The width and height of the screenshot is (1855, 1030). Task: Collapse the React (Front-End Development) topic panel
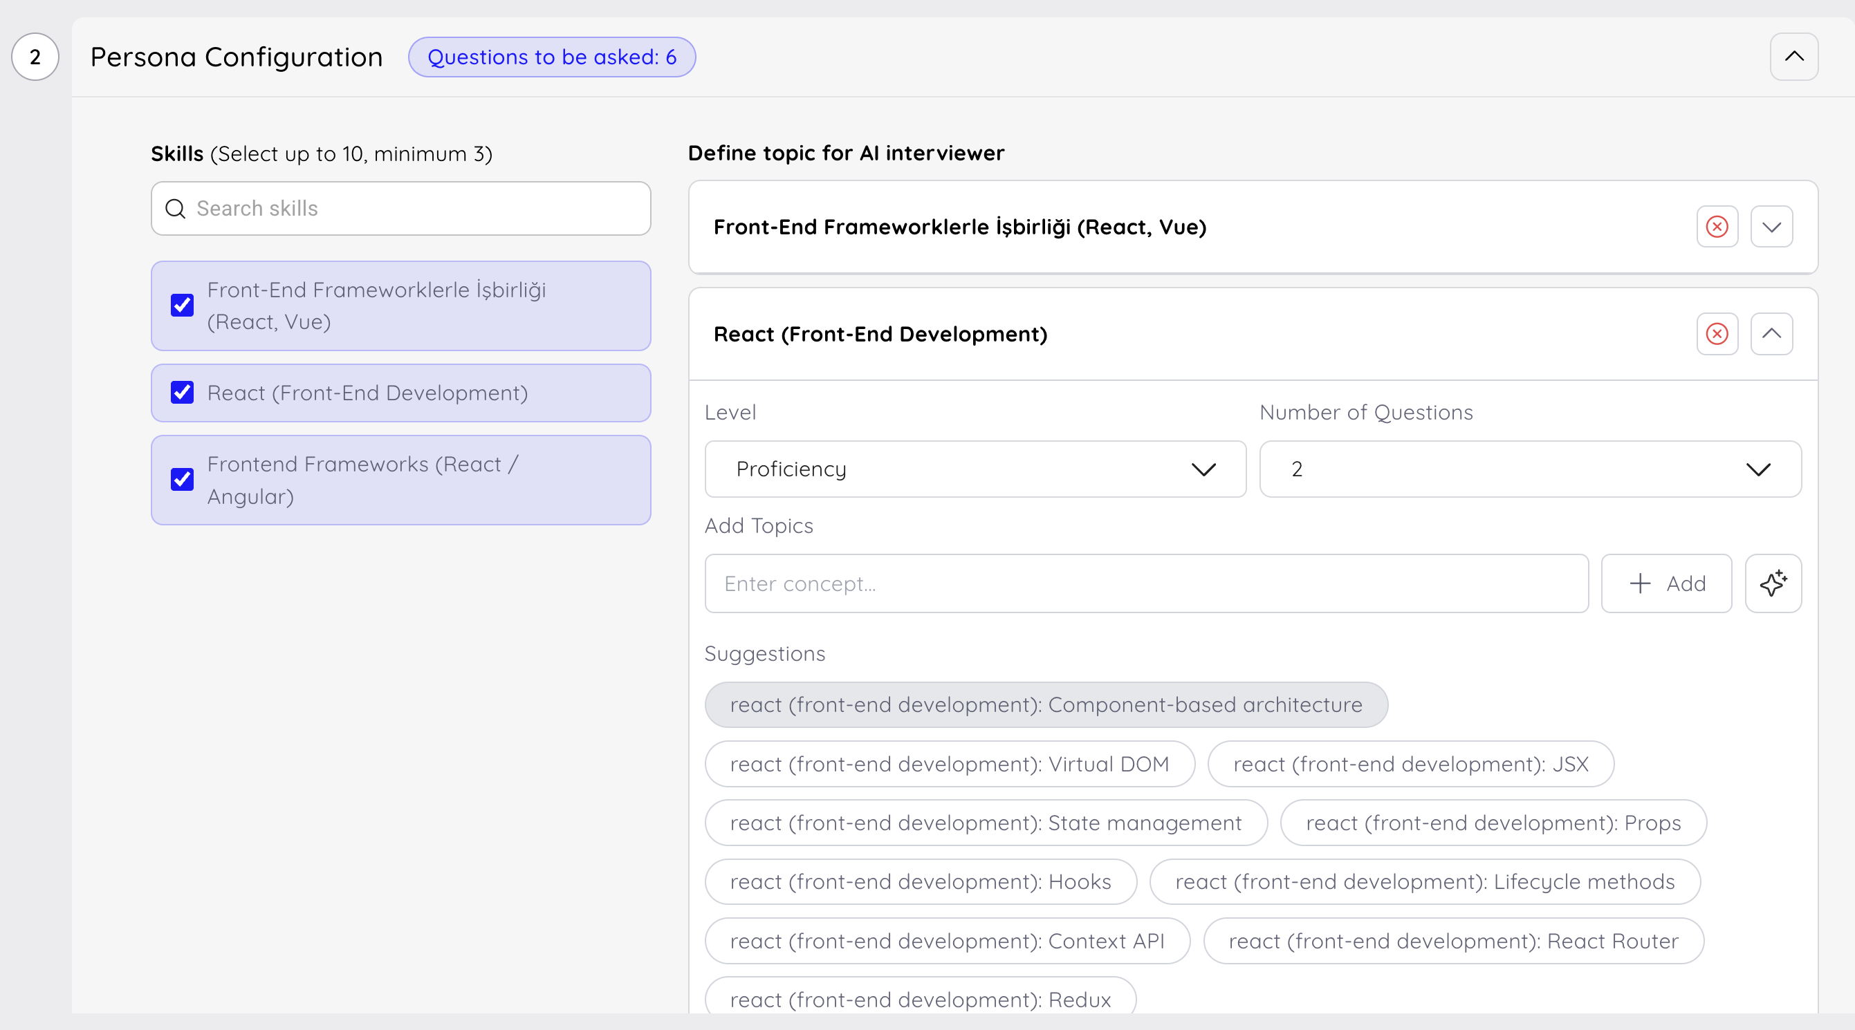(1771, 334)
